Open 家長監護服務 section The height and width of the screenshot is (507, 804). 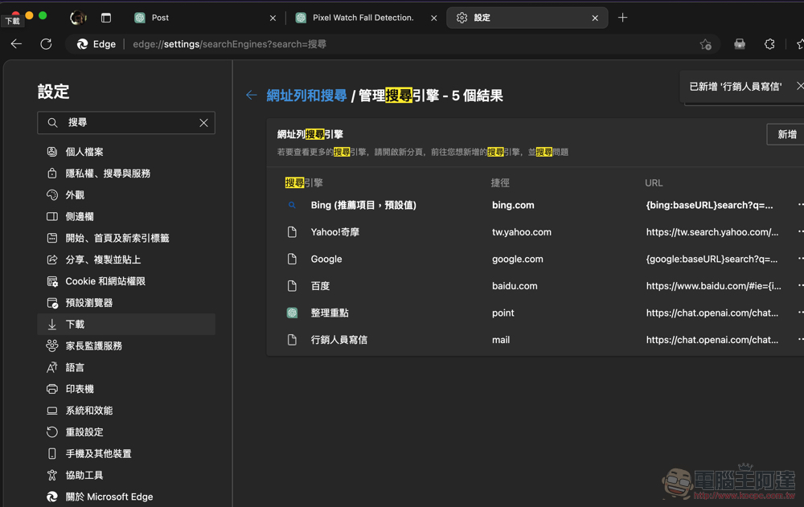pos(126,345)
